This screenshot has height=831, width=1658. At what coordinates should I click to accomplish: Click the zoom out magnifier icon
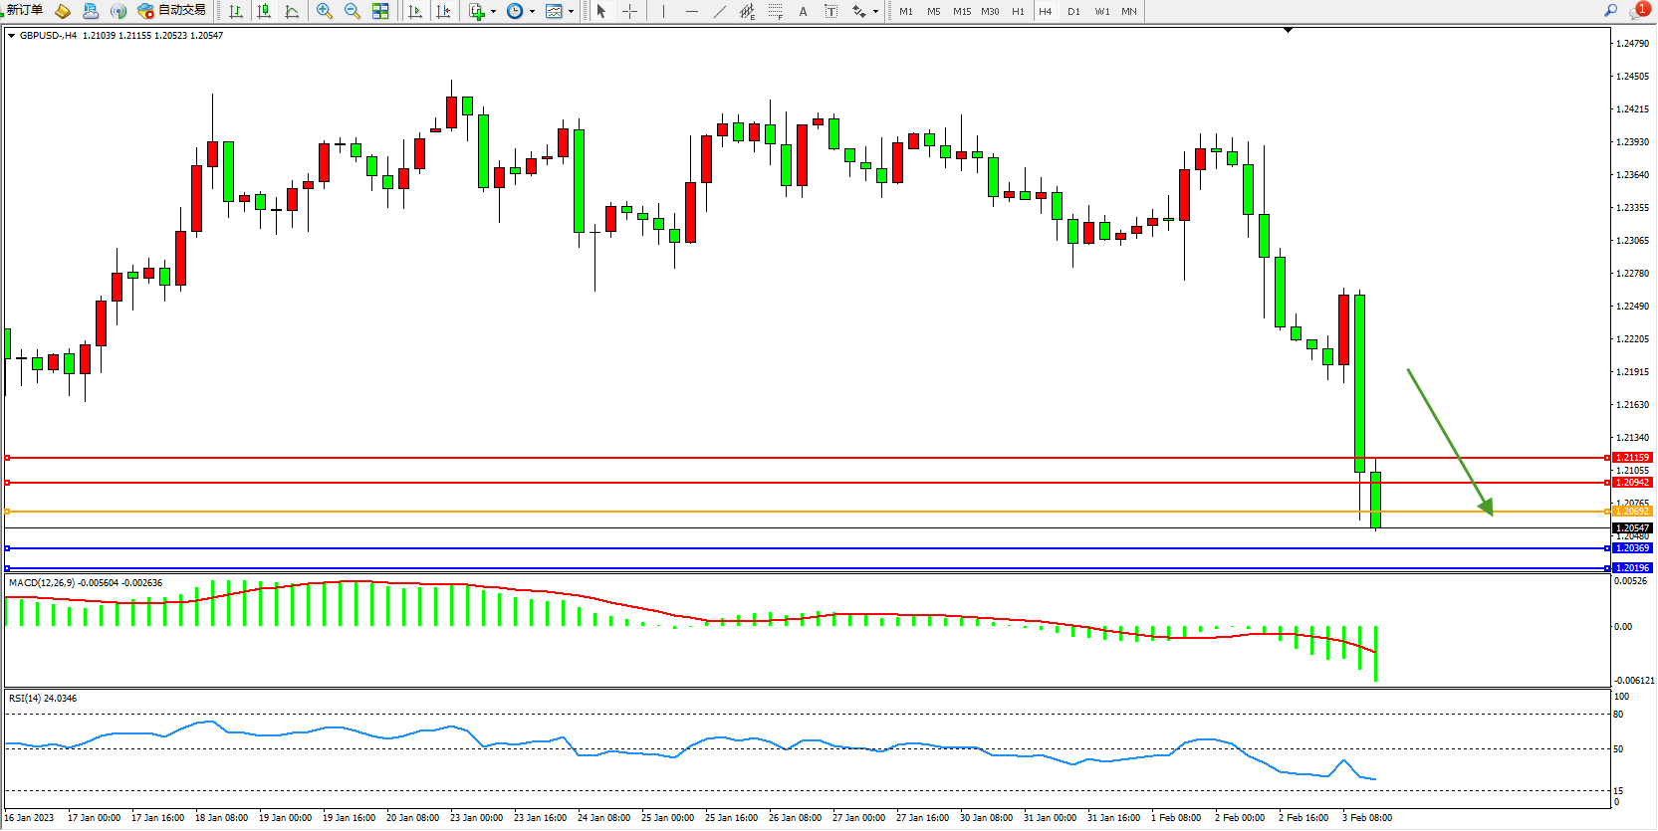point(352,11)
